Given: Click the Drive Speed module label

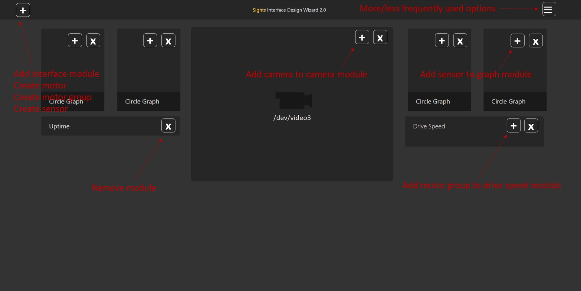Looking at the screenshot, I should click(x=429, y=126).
